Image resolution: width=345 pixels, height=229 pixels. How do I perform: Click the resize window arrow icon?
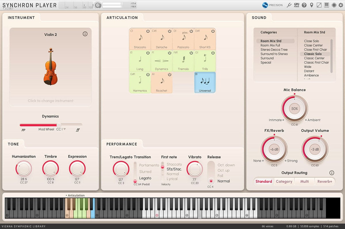pos(319,5)
